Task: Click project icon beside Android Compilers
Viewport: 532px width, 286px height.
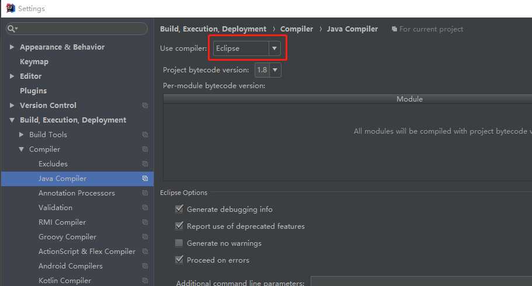Action: click(x=145, y=266)
